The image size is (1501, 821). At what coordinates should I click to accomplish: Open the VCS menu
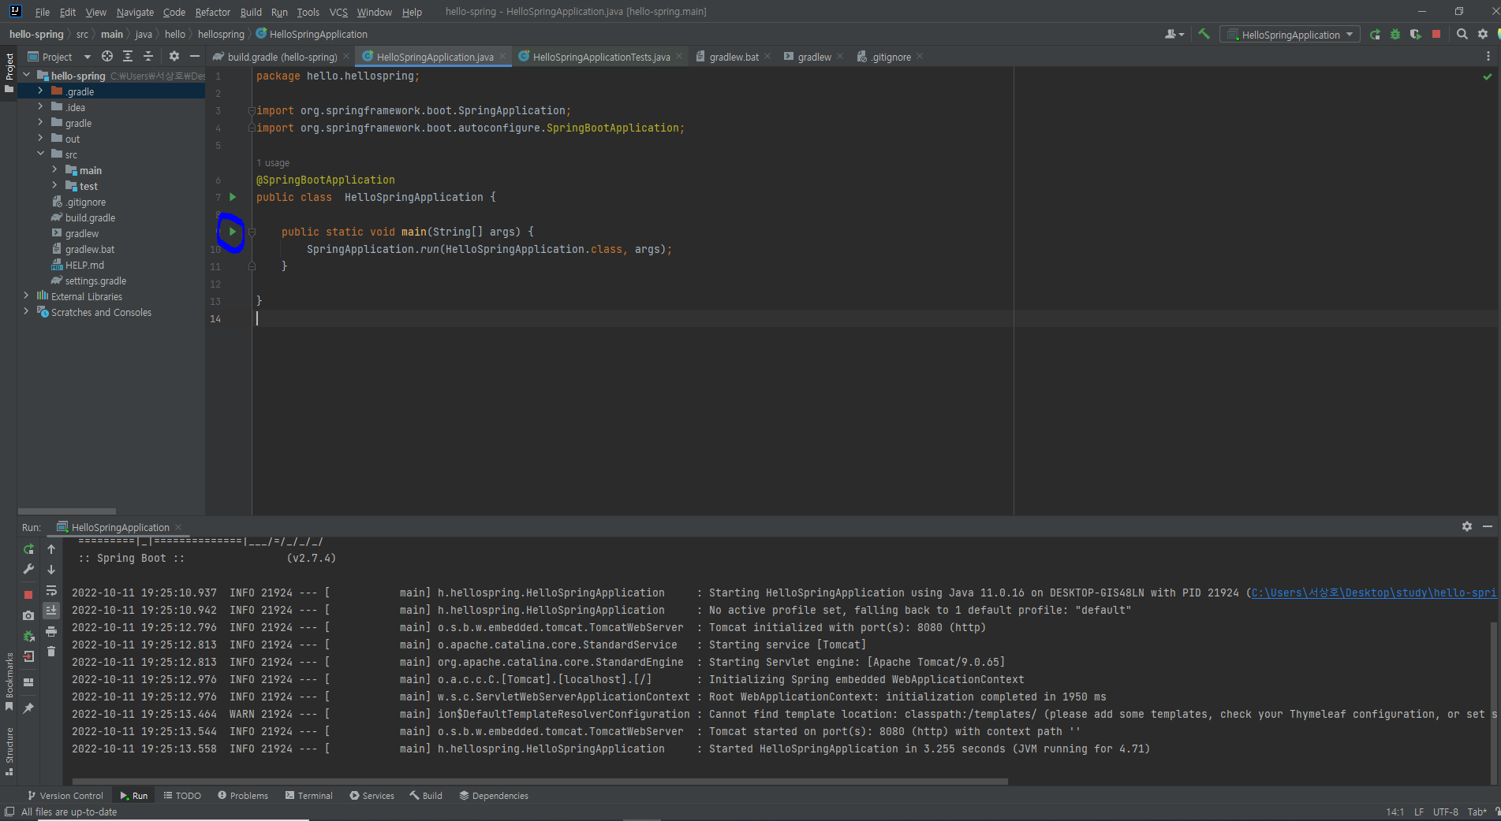(338, 12)
